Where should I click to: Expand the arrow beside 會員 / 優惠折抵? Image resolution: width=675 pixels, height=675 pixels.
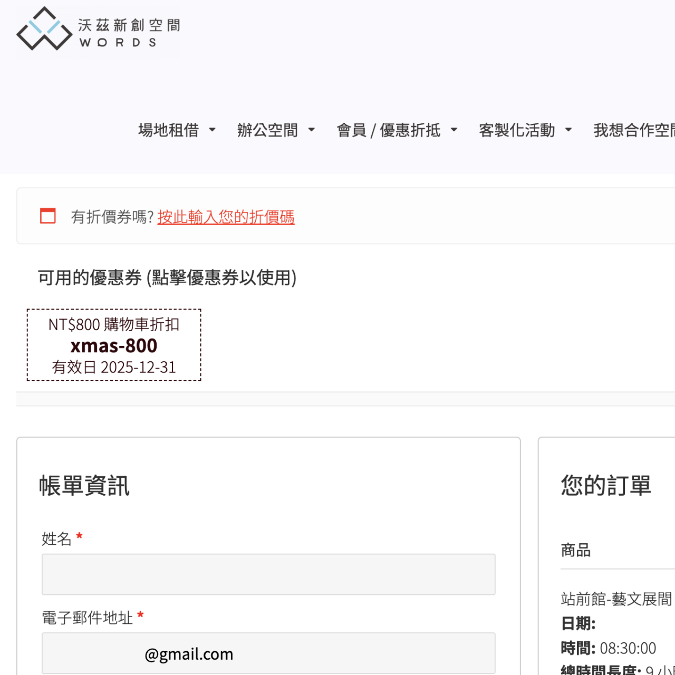(454, 130)
